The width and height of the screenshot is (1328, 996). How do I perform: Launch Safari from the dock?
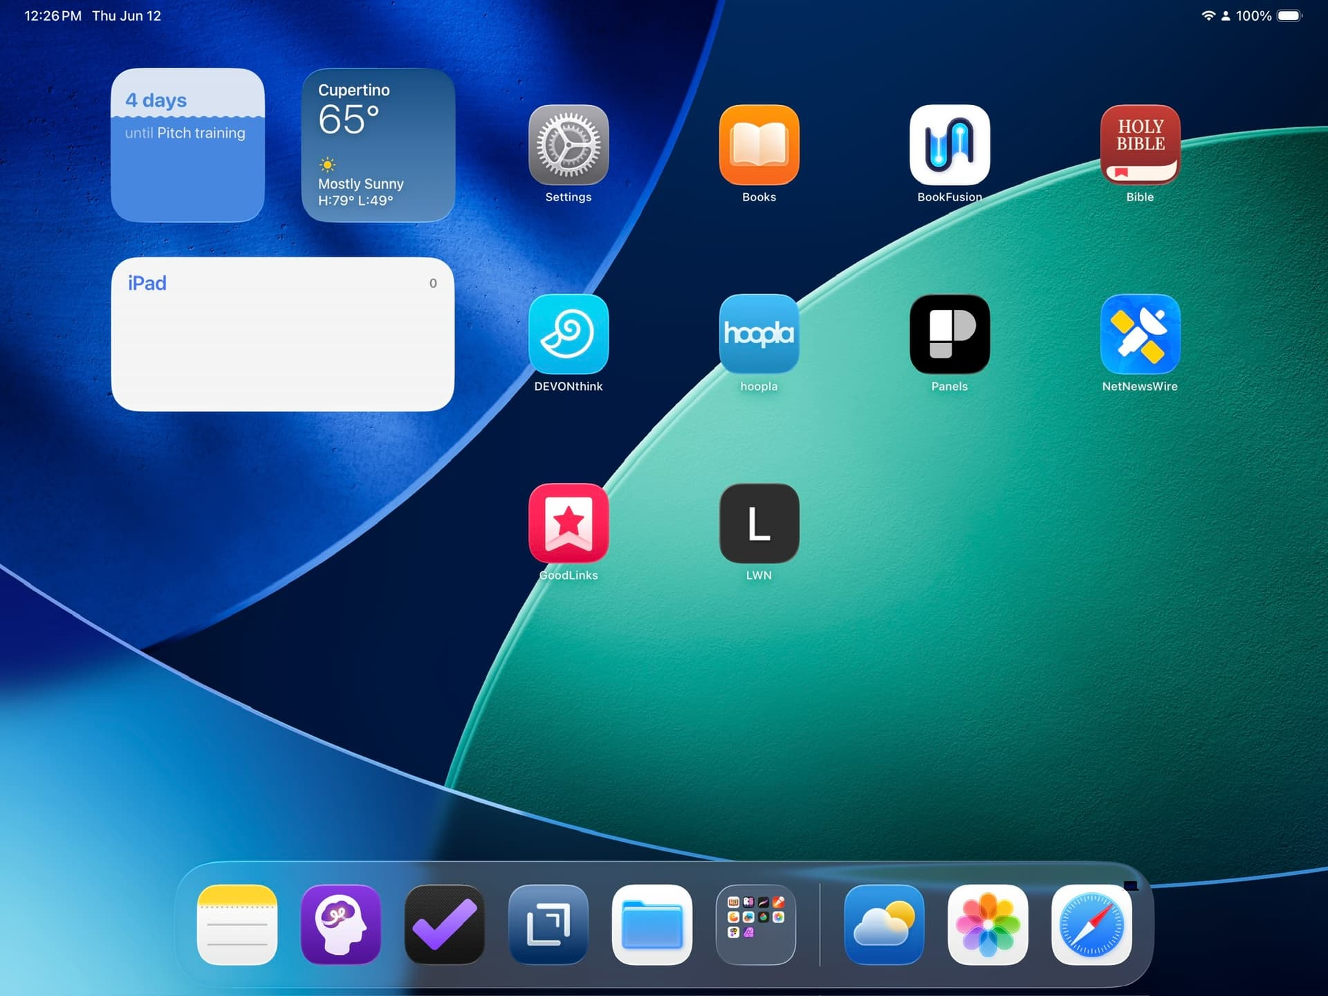click(x=1091, y=924)
